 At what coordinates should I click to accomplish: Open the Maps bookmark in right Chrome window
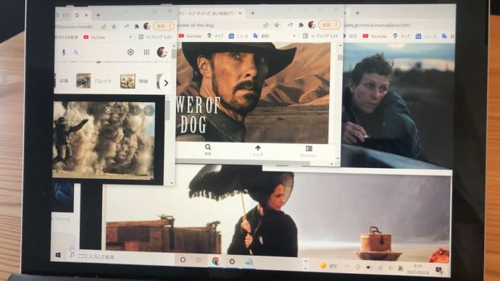tap(401, 36)
